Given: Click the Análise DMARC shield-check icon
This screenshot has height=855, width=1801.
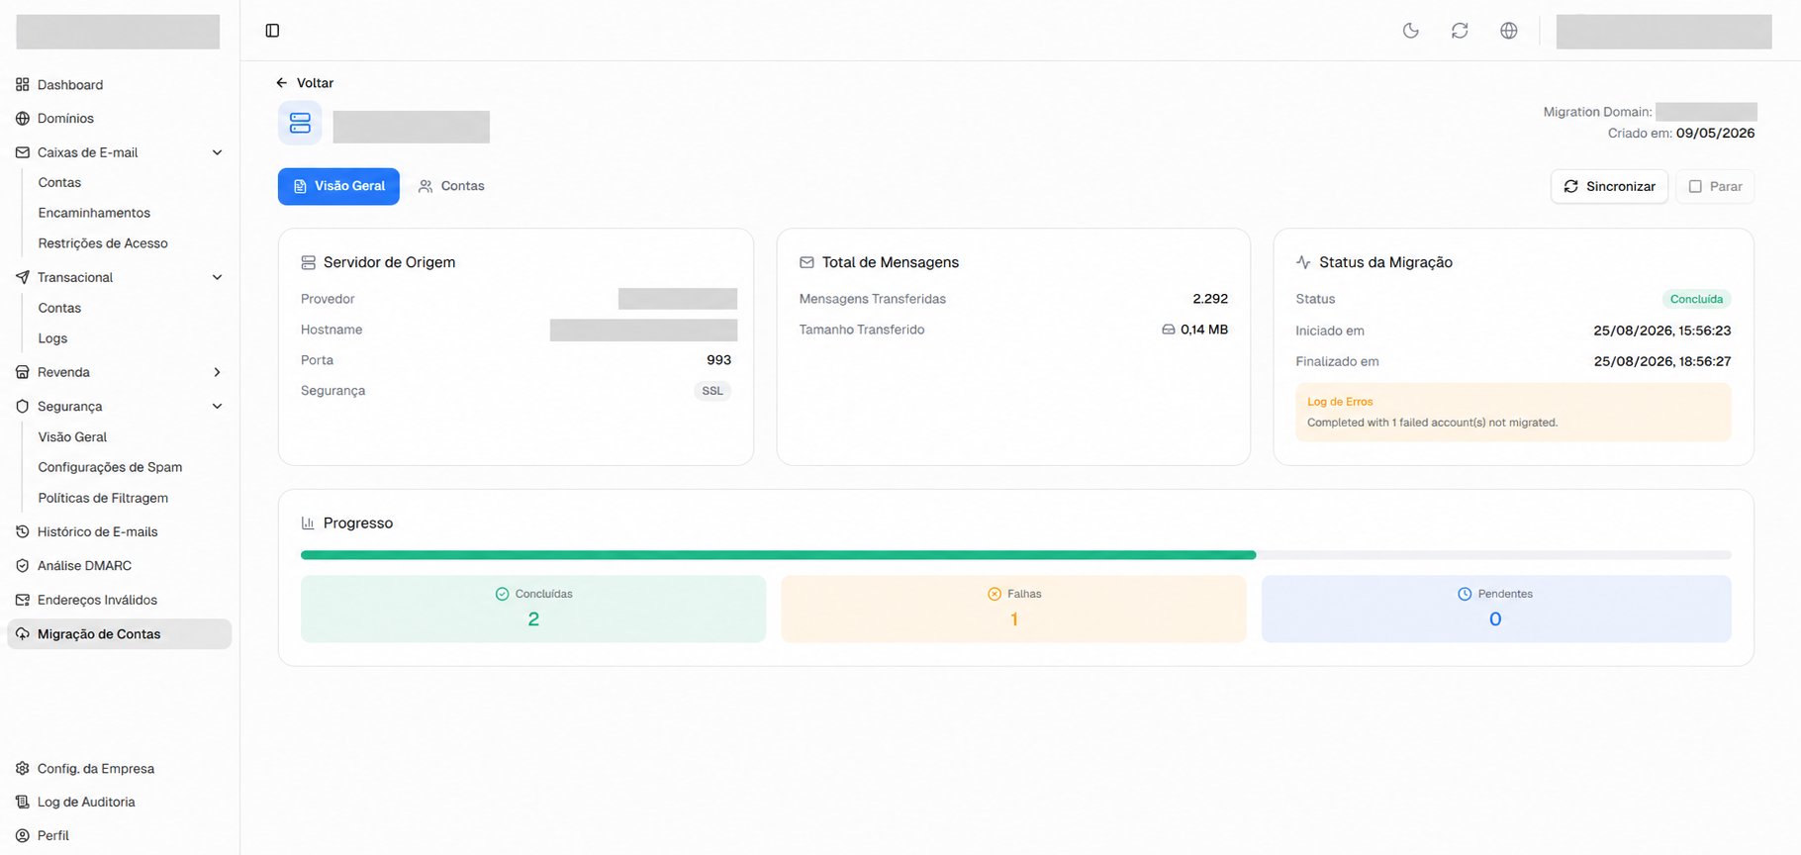Looking at the screenshot, I should point(23,566).
